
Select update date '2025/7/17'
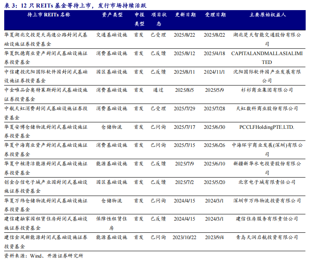point(184,127)
